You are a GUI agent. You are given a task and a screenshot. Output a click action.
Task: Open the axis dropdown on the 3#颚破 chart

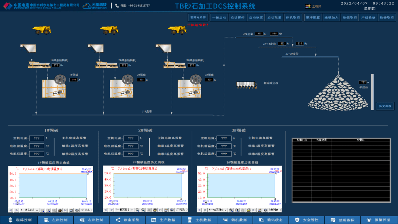(226, 210)
